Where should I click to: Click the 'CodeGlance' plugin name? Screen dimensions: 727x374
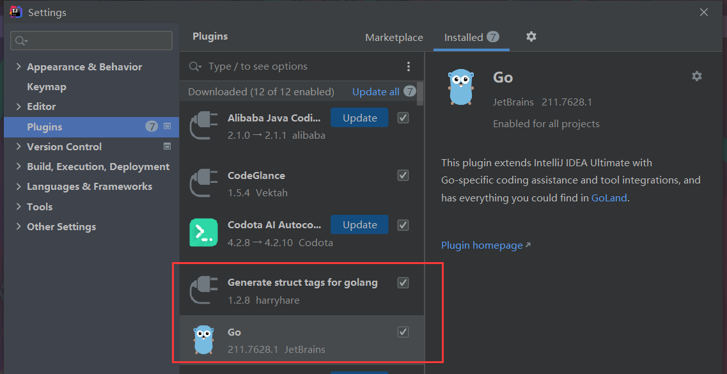coord(256,176)
